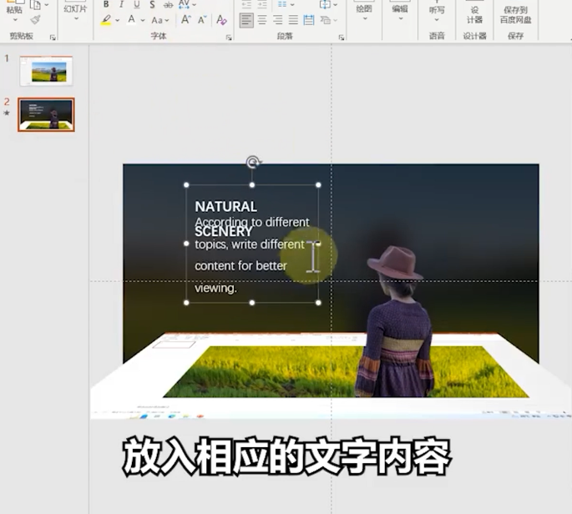Screen dimensions: 572x514
Task: Toggle strikethrough formatting
Action: tap(168, 5)
